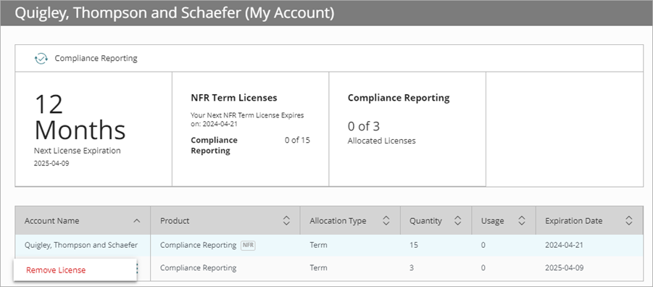This screenshot has height=287, width=653.
Task: Click the Expiration Date header text
Action: [x=573, y=221]
